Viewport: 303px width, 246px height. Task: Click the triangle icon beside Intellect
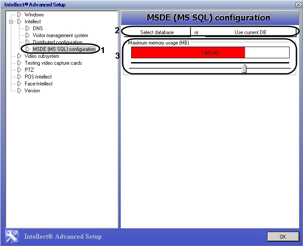pyautogui.click(x=19, y=22)
